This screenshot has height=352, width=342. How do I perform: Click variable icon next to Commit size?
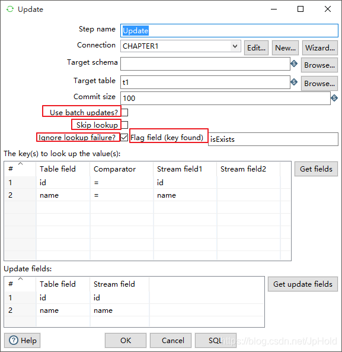point(334,98)
